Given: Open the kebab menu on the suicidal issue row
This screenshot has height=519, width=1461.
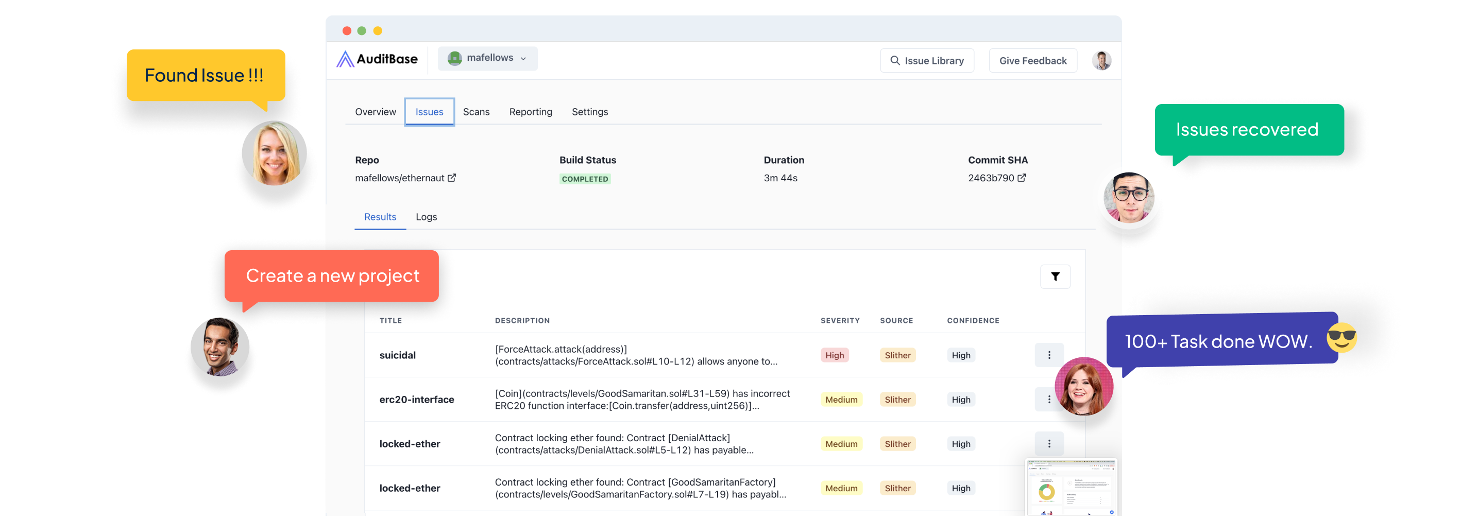Looking at the screenshot, I should (x=1049, y=355).
